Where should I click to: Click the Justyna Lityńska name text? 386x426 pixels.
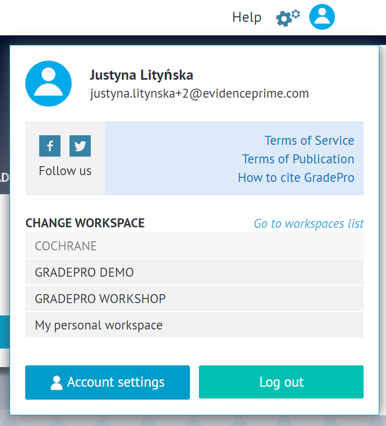pyautogui.click(x=141, y=75)
